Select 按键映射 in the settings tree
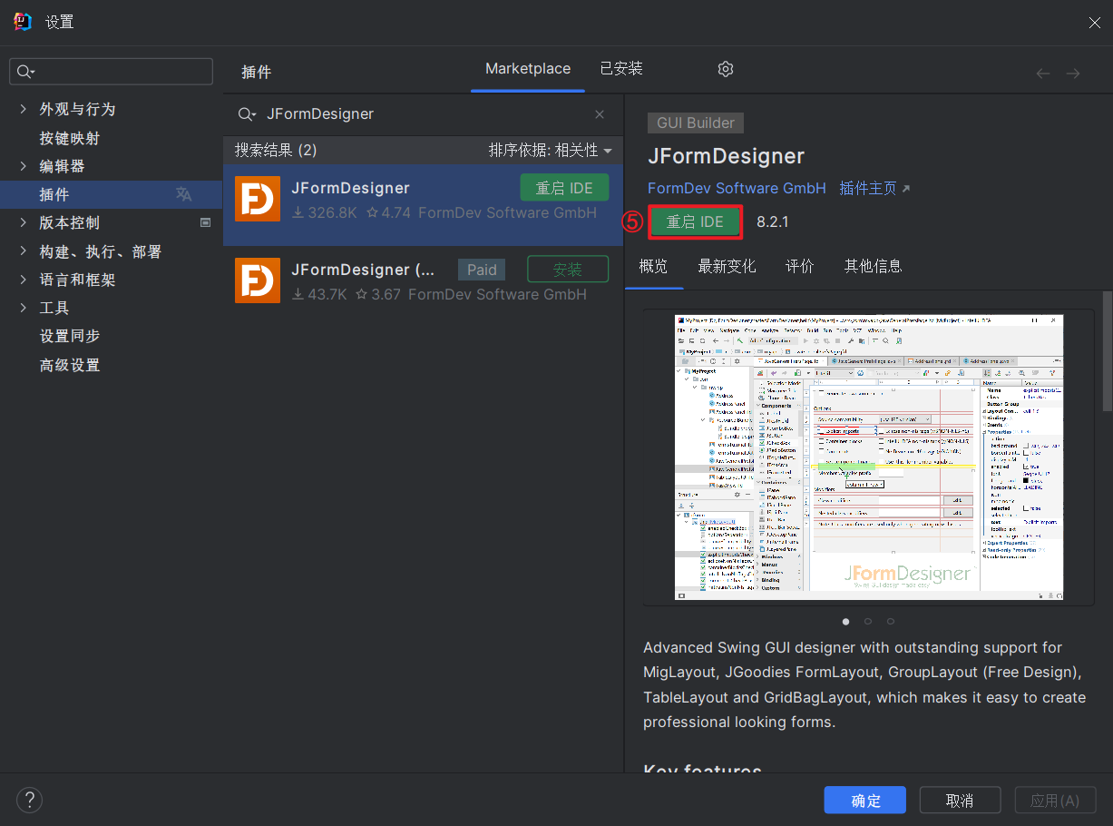Image resolution: width=1113 pixels, height=826 pixels. click(x=70, y=138)
